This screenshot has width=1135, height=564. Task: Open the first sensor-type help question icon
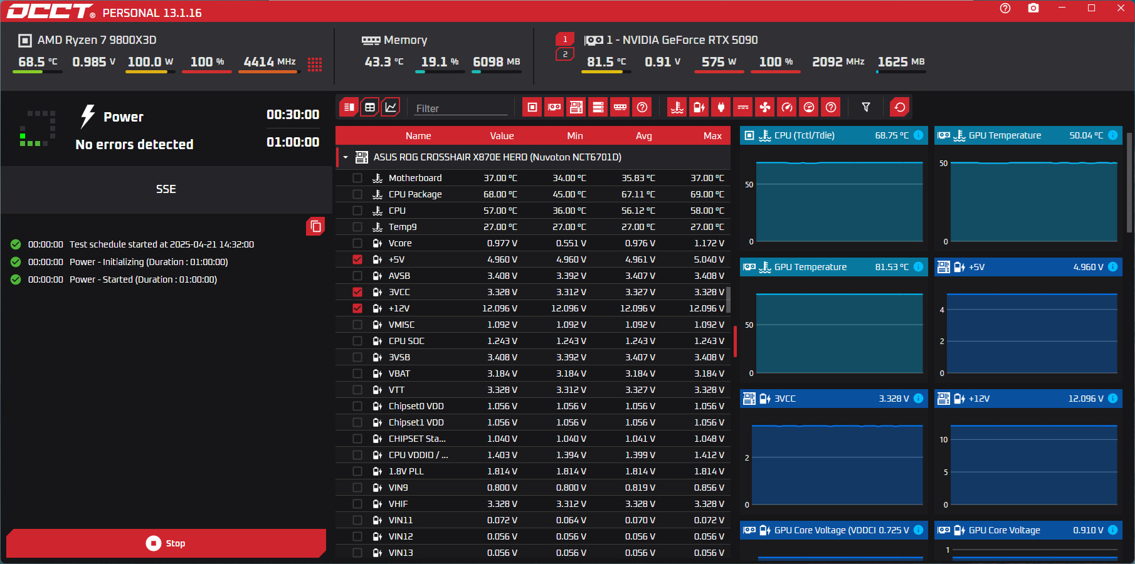coord(642,107)
